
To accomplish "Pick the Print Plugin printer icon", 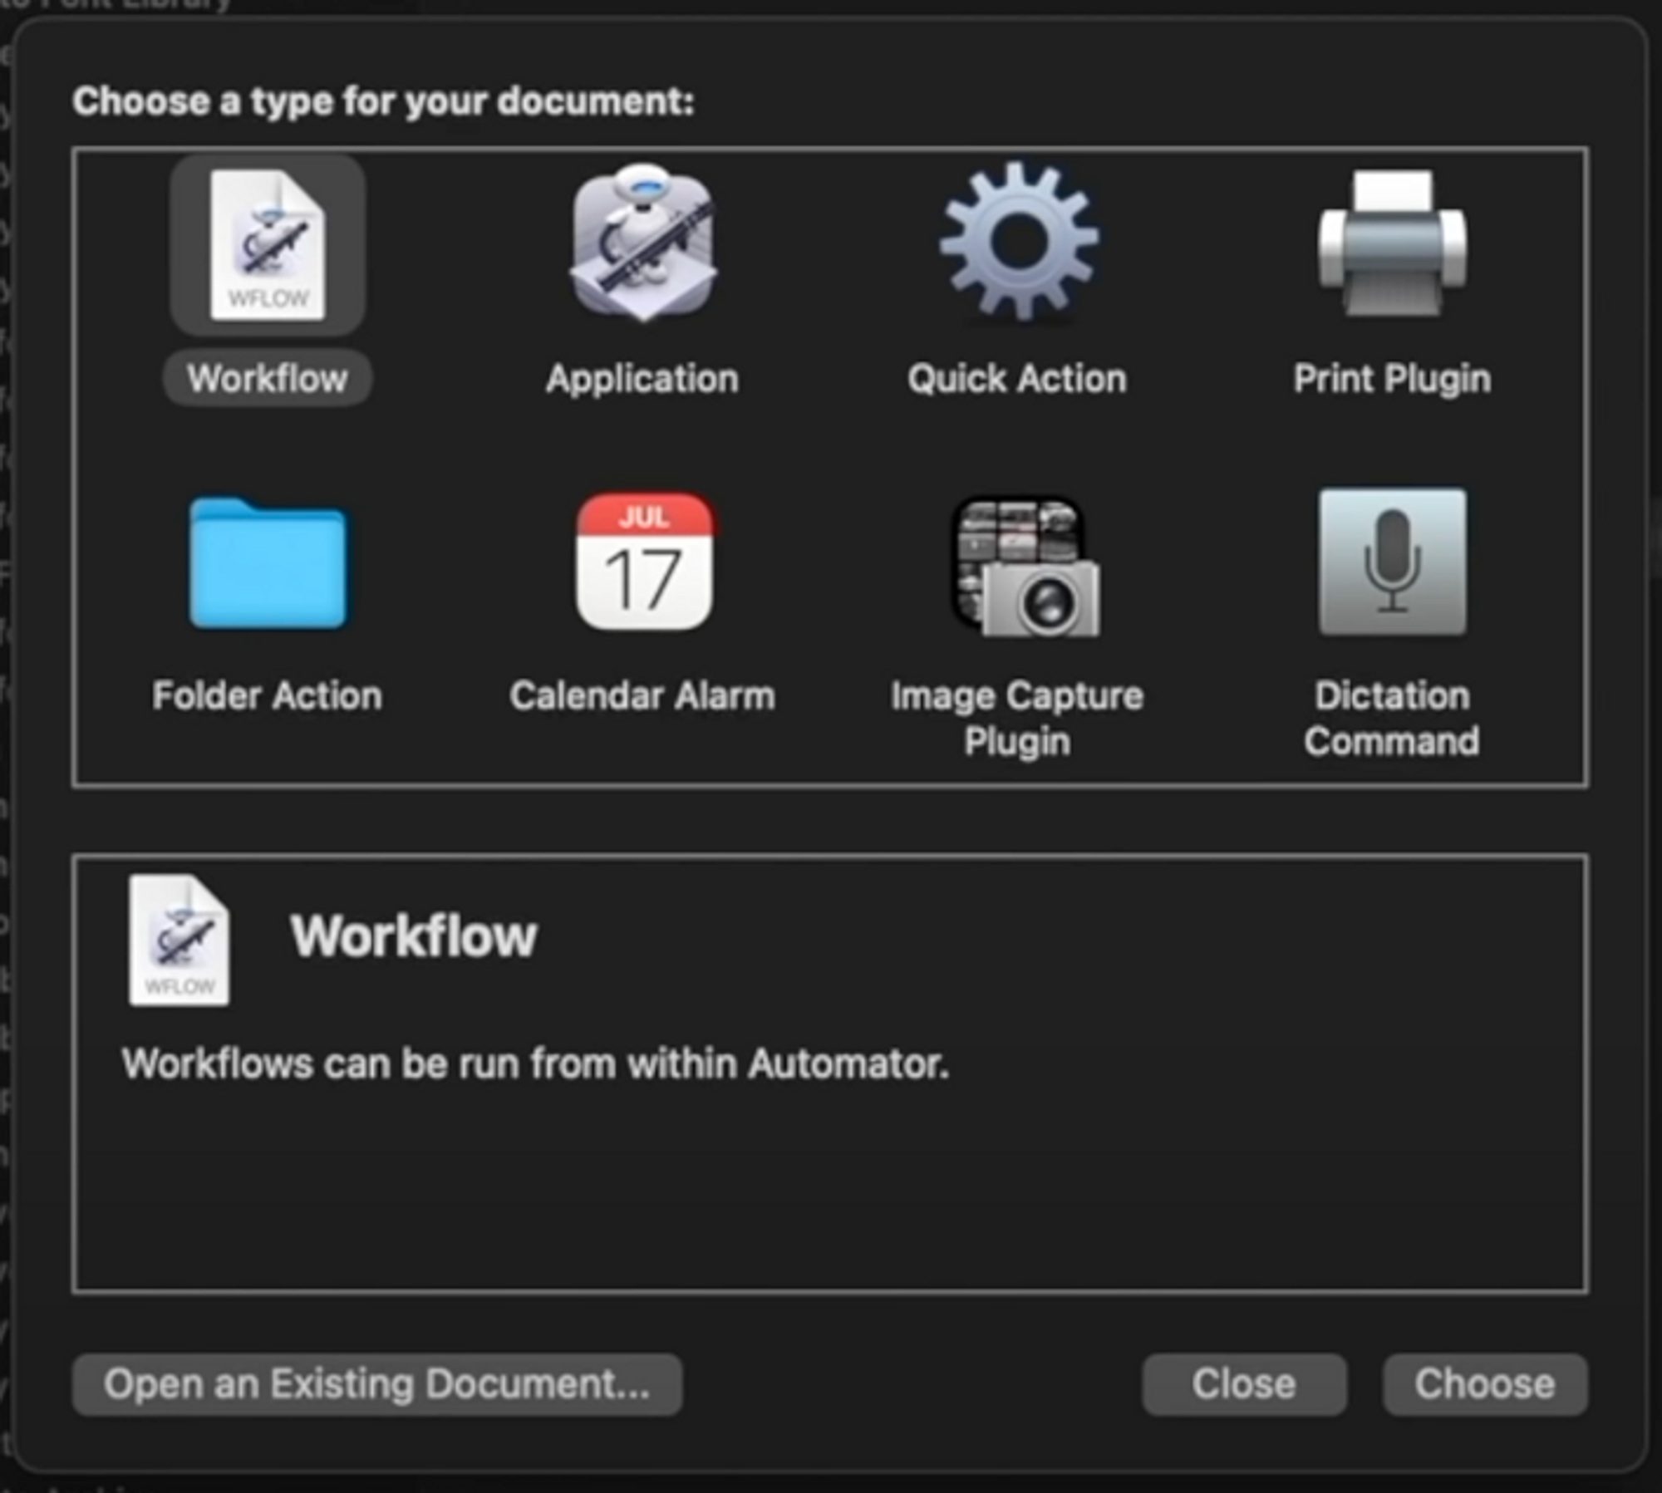I will point(1393,243).
